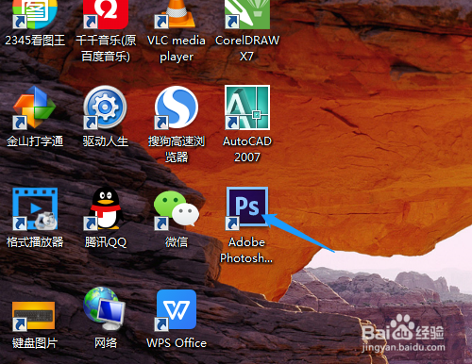Select the WPS Office shortcut icon

coord(177,310)
